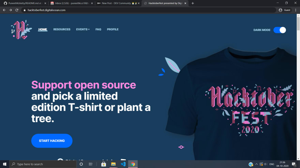This screenshot has width=300, height=168.
Task: Click the Hacktoberfest 2020 T-shirt image
Action: 231,104
